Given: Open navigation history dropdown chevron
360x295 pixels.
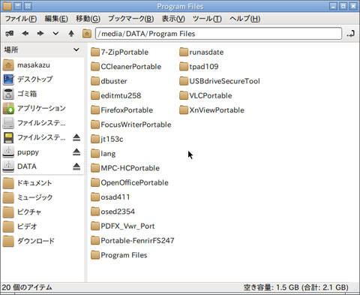Looking at the screenshot, I should [x=55, y=34].
